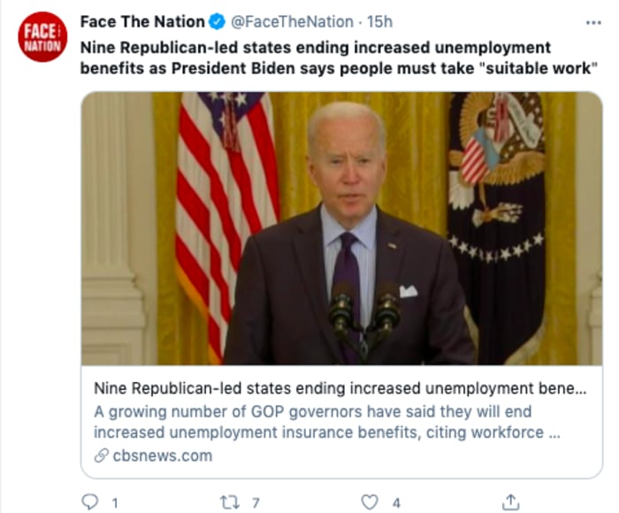Open the cbsnews.com source link

coord(162,456)
